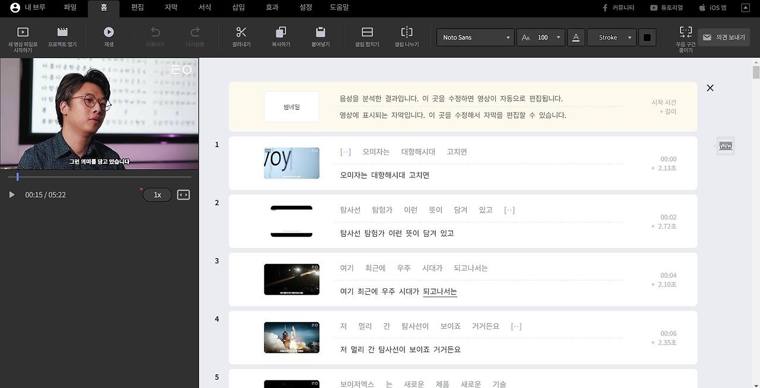The image size is (760, 388).
Task: Click the 재생 play toolbar icon
Action: click(109, 32)
